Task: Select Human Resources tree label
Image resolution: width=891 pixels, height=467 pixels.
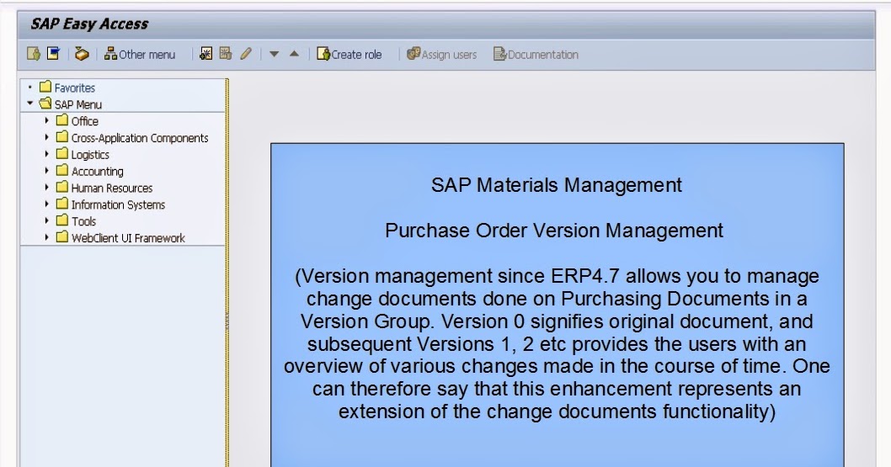Action: tap(112, 188)
